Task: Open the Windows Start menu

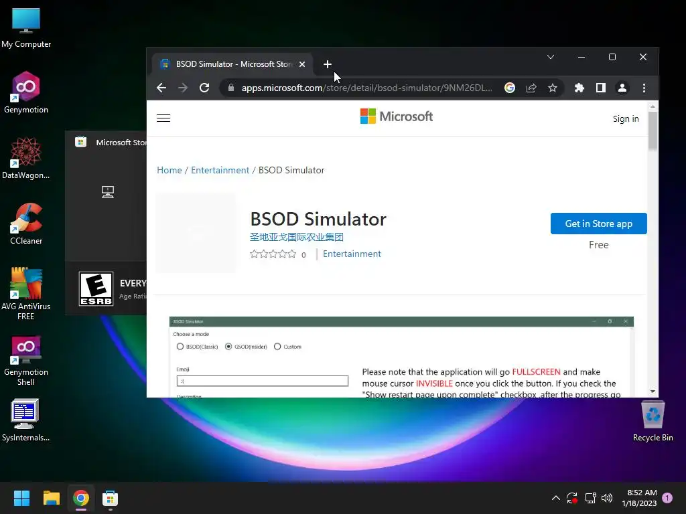Action: coord(21,498)
